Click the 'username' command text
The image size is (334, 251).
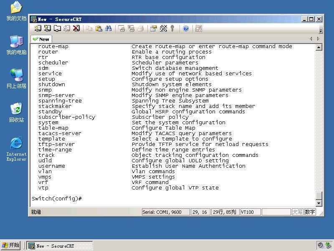click(52, 166)
